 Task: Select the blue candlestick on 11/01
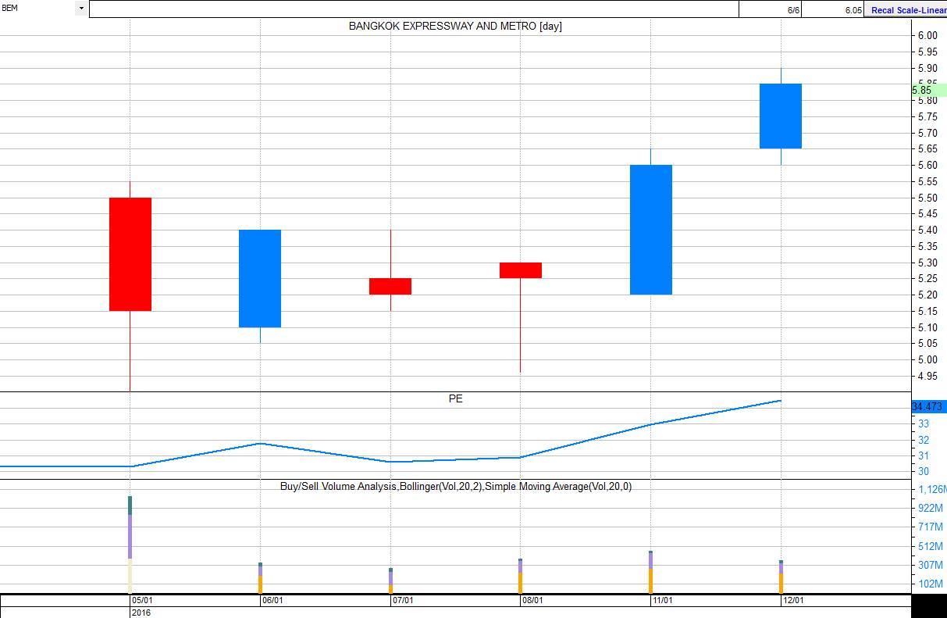651,230
